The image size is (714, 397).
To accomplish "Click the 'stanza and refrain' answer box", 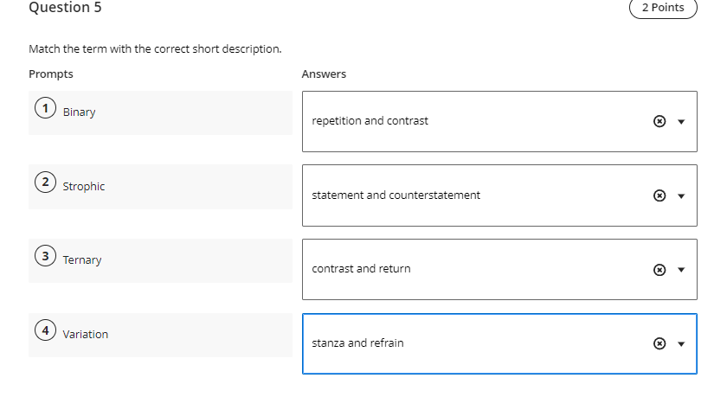I will pyautogui.click(x=467, y=343).
